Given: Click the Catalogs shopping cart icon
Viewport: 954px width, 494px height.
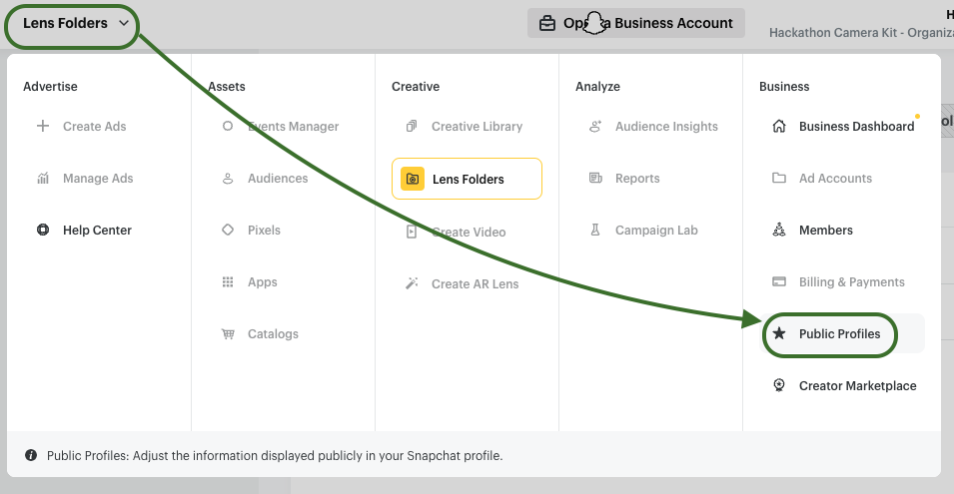Looking at the screenshot, I should 228,334.
